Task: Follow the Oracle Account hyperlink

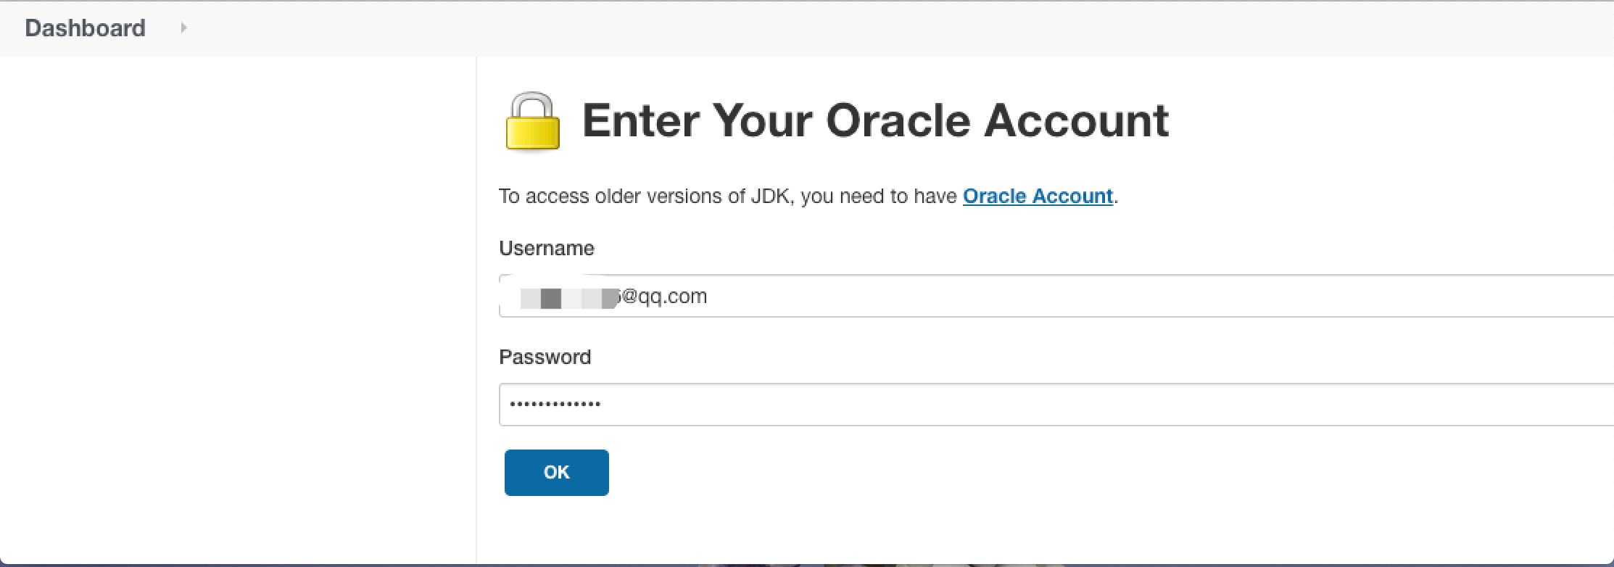Action: pos(1038,196)
